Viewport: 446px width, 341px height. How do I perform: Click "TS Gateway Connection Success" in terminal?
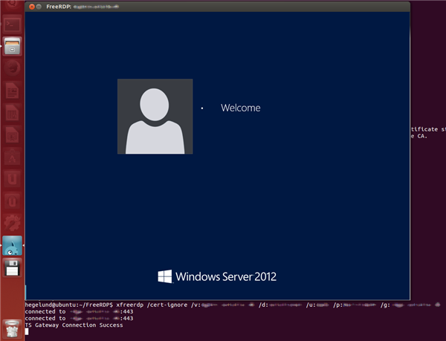[74, 325]
